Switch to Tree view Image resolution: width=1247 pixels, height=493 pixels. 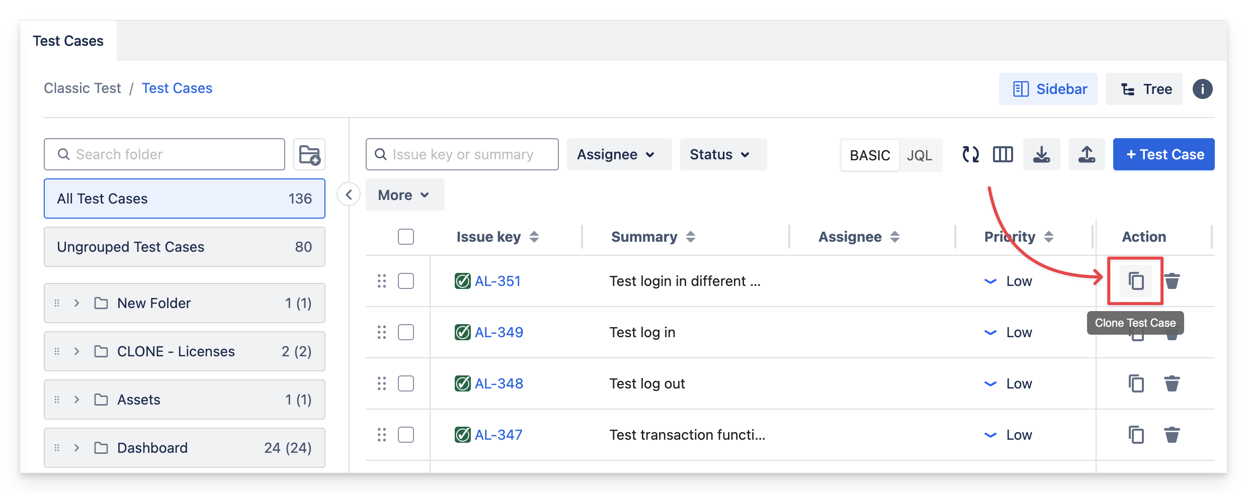(1144, 89)
